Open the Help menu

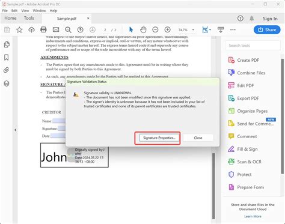tap(54, 11)
